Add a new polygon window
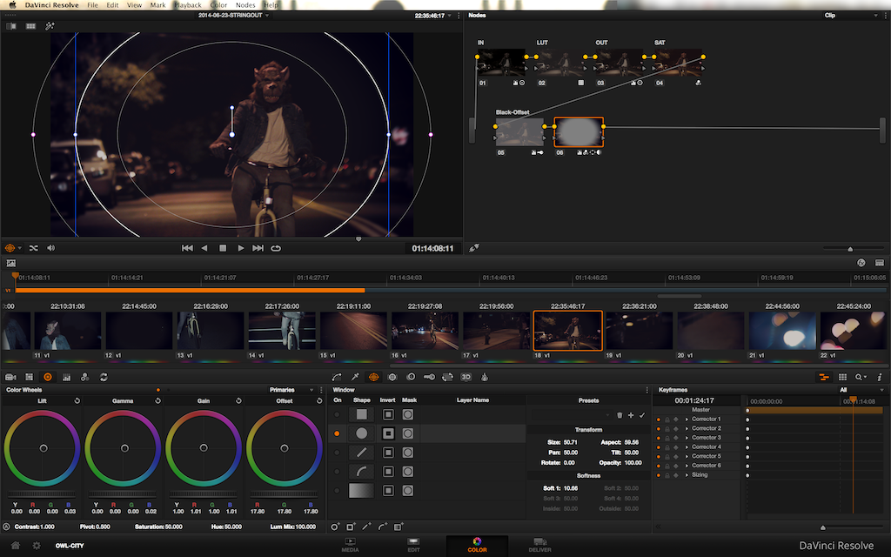891x557 pixels. [366, 527]
